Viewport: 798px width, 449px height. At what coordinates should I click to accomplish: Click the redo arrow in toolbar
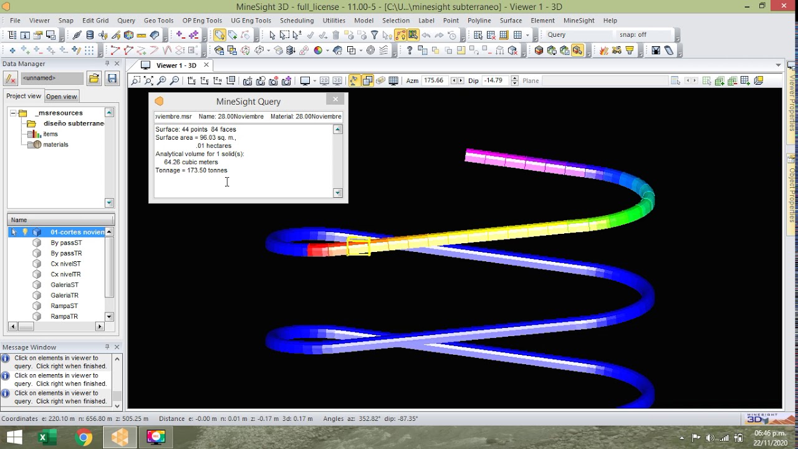(x=439, y=35)
